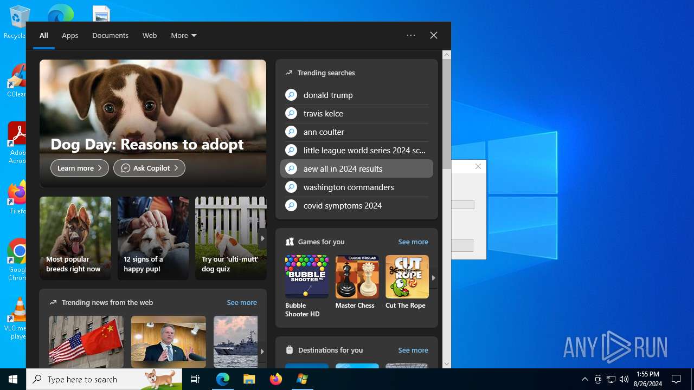The height and width of the screenshot is (390, 694).
Task: Click the Type here to search box
Action: (x=104, y=379)
